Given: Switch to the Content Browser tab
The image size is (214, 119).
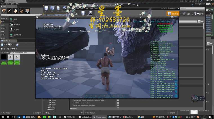Looking at the screenshot, I should [8, 41].
